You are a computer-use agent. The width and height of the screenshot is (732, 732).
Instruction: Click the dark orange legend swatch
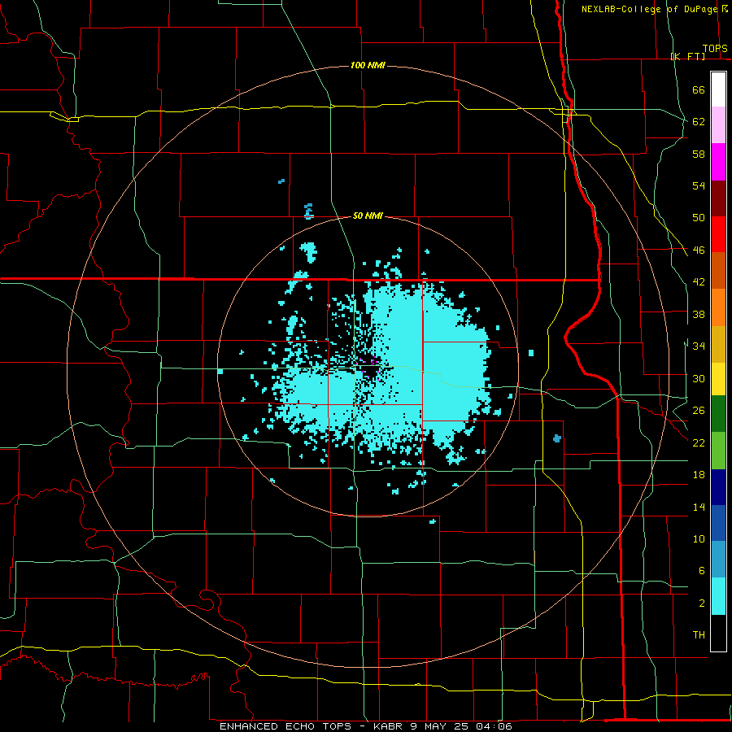[x=718, y=271]
